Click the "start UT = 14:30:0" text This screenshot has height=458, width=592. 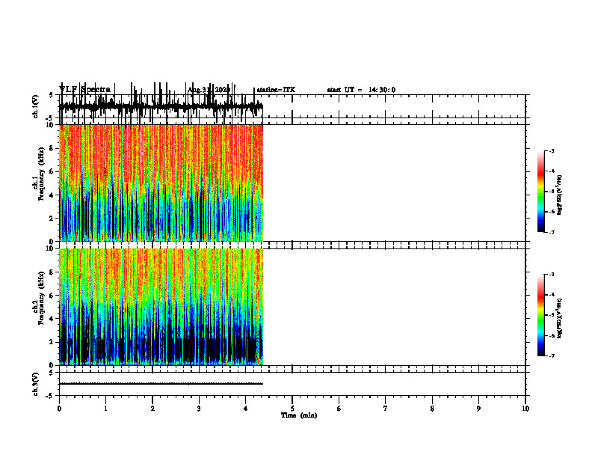pyautogui.click(x=361, y=90)
